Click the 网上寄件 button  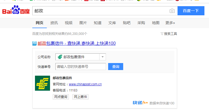[x=80, y=97]
